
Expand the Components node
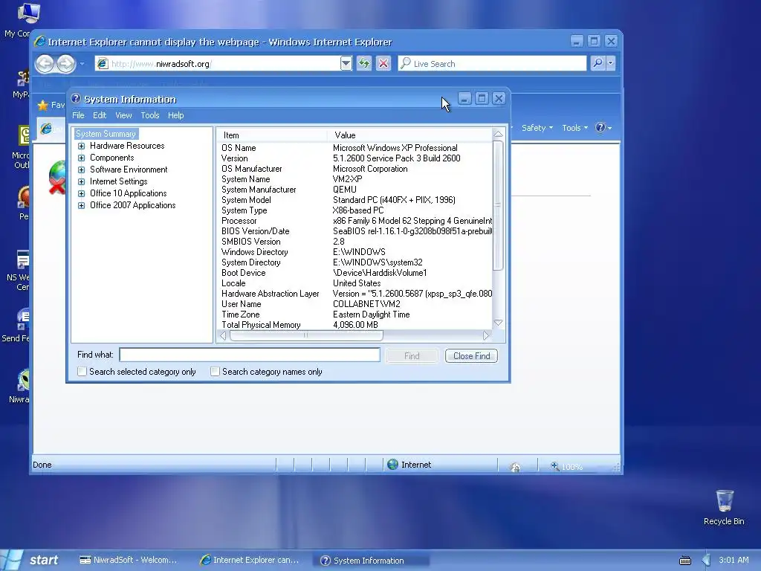pos(82,158)
